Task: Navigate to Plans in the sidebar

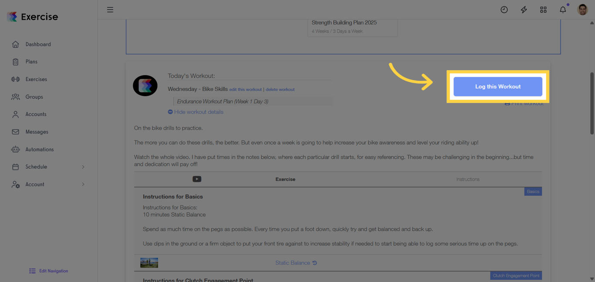Action: (30, 61)
